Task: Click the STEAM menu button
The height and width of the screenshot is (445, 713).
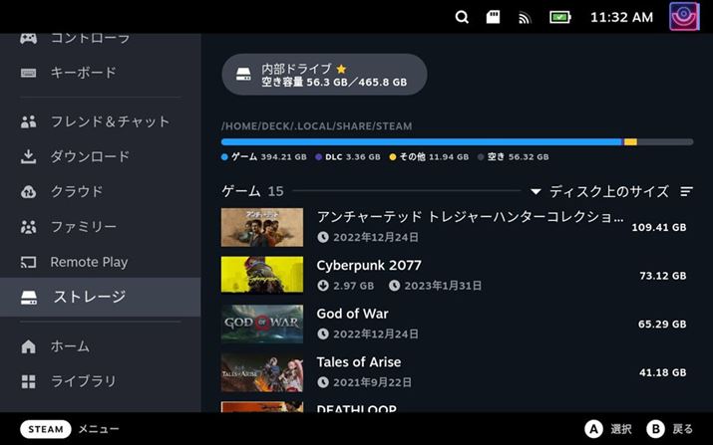Action: pos(46,429)
